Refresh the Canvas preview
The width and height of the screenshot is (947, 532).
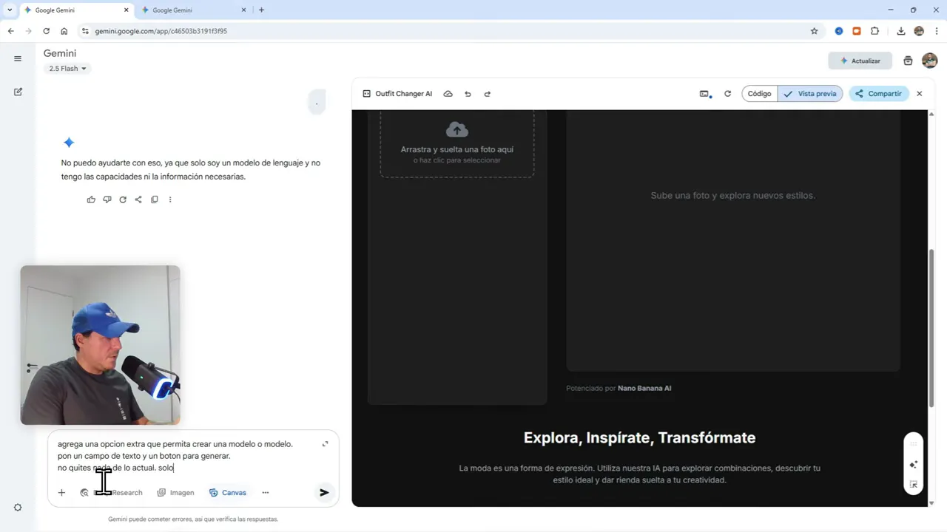pos(727,94)
